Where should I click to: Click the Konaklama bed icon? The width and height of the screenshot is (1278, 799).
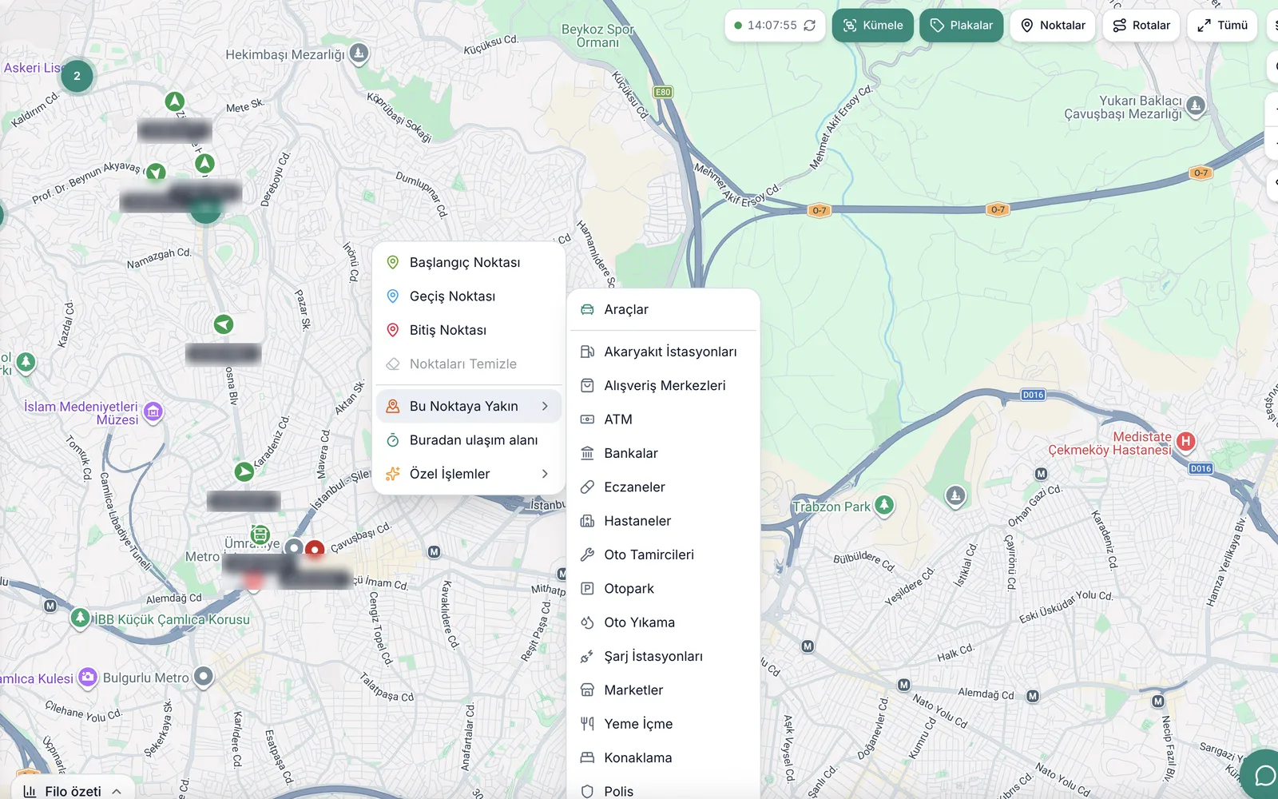click(x=587, y=757)
